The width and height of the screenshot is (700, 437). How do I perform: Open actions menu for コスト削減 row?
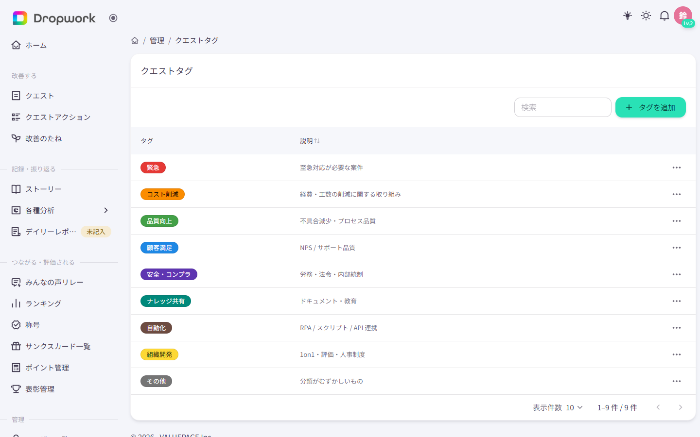click(677, 194)
